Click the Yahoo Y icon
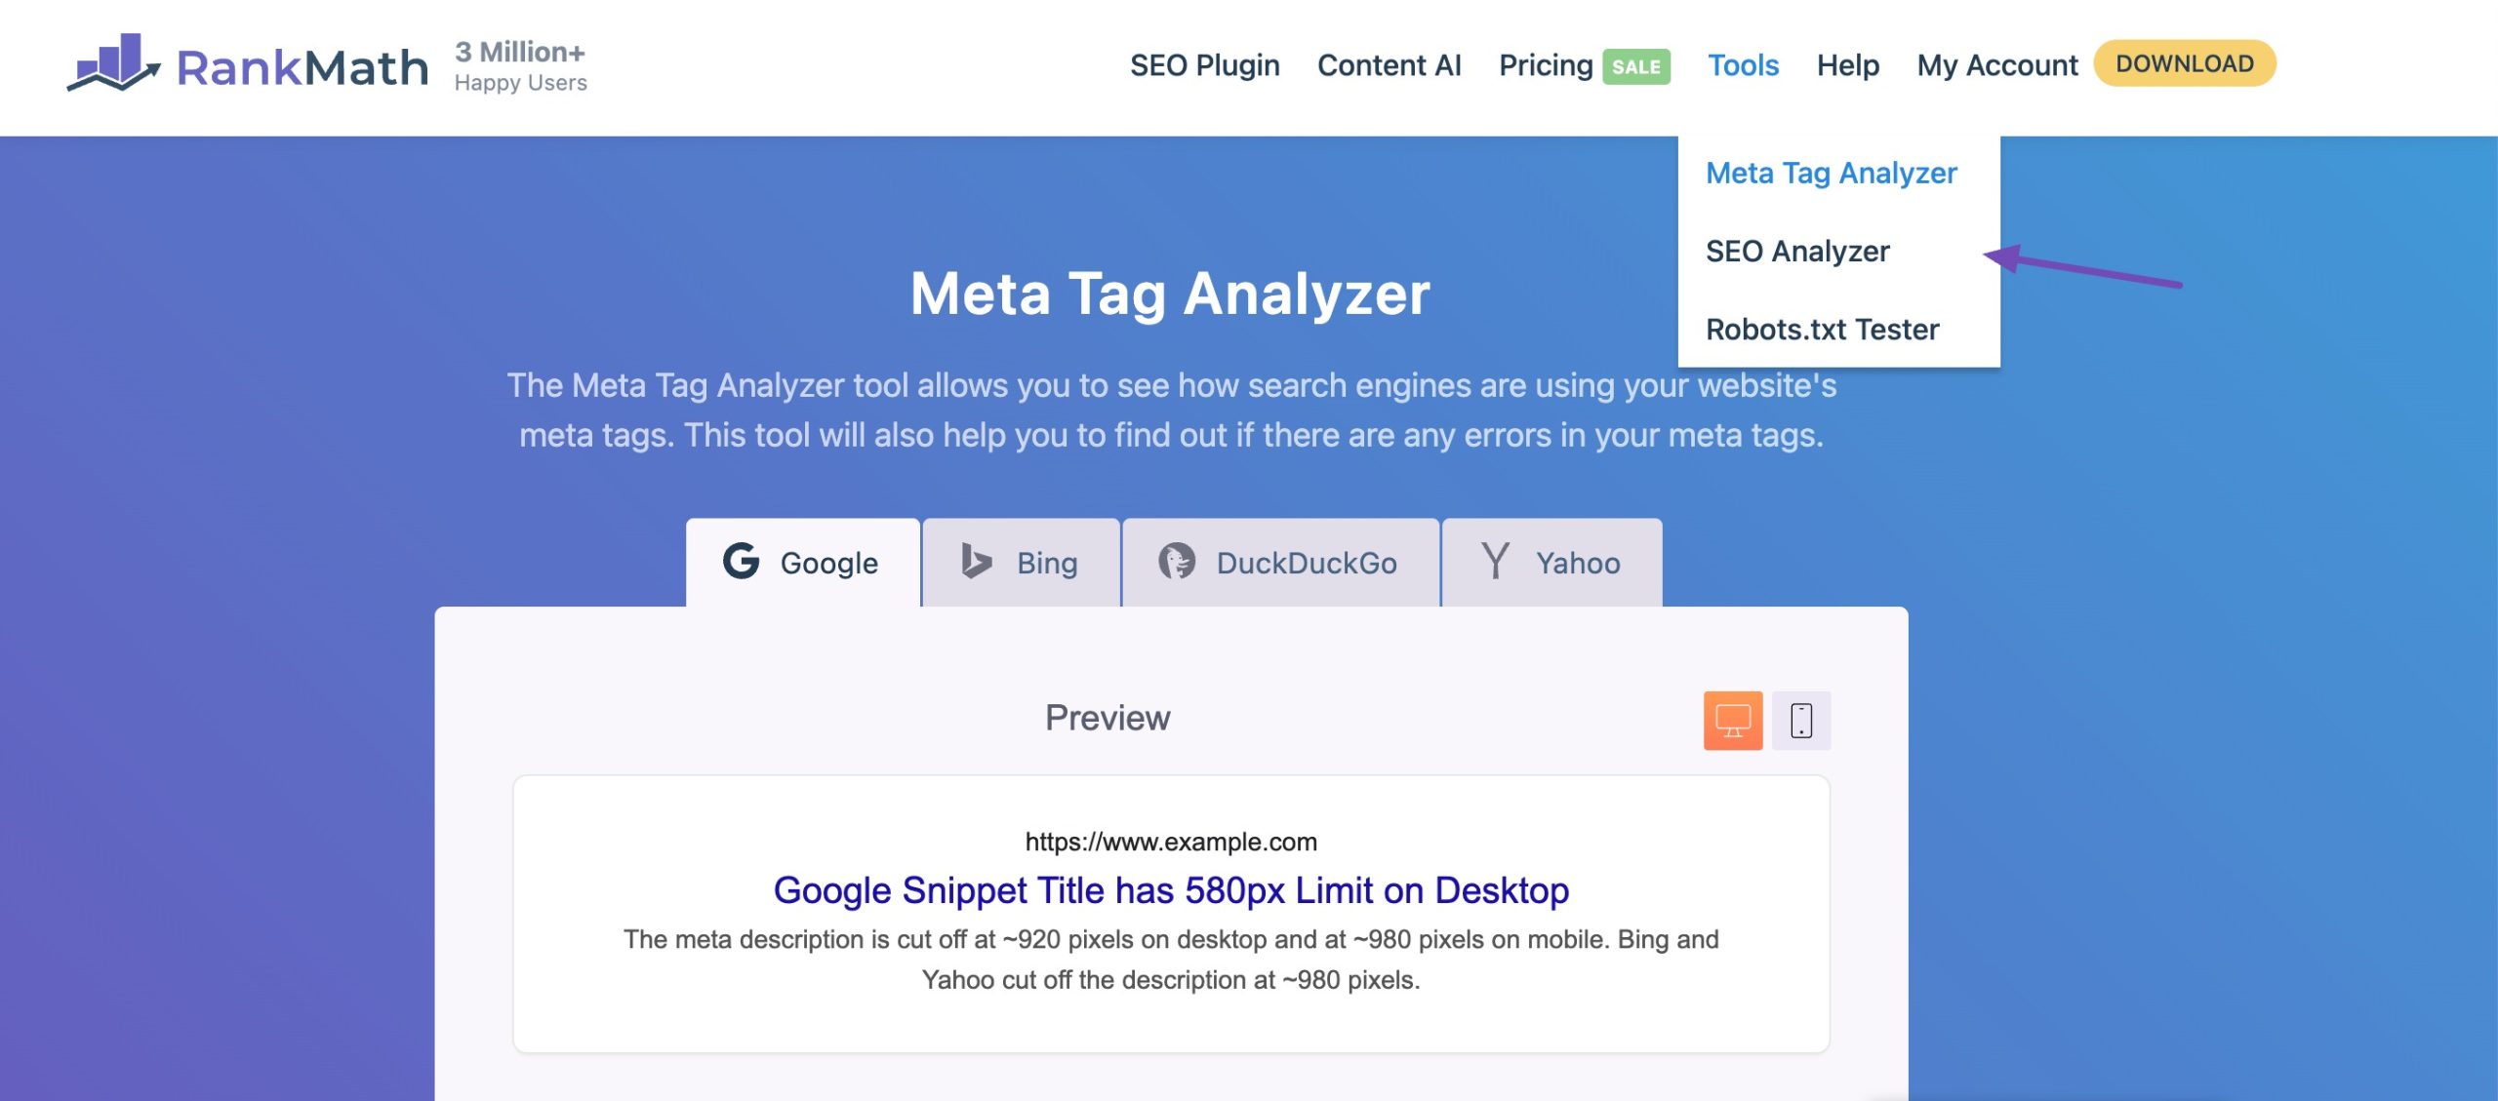This screenshot has width=2498, height=1101. tap(1495, 562)
